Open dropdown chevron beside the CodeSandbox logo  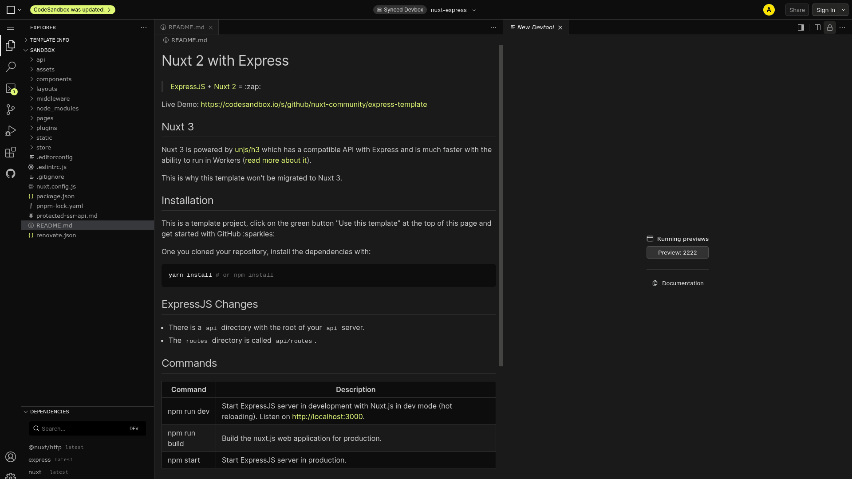click(20, 10)
